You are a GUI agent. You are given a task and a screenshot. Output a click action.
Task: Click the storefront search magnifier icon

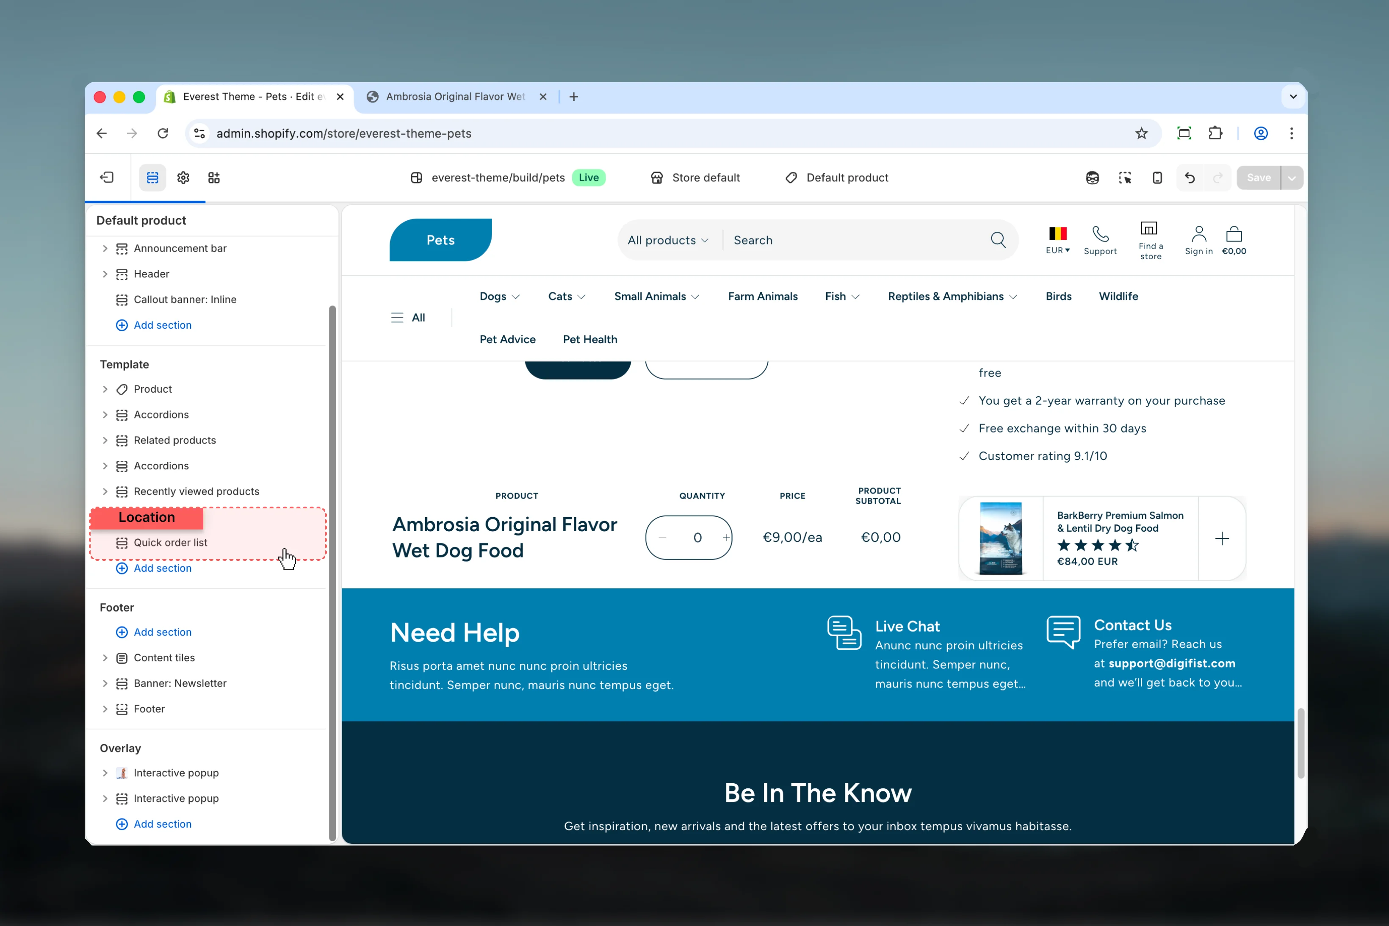[998, 240]
